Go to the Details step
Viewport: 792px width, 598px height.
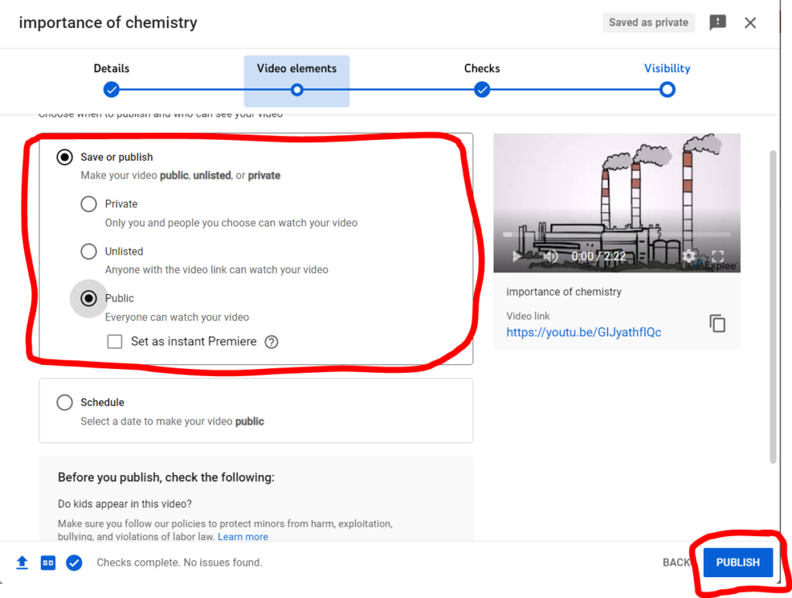pos(111,90)
